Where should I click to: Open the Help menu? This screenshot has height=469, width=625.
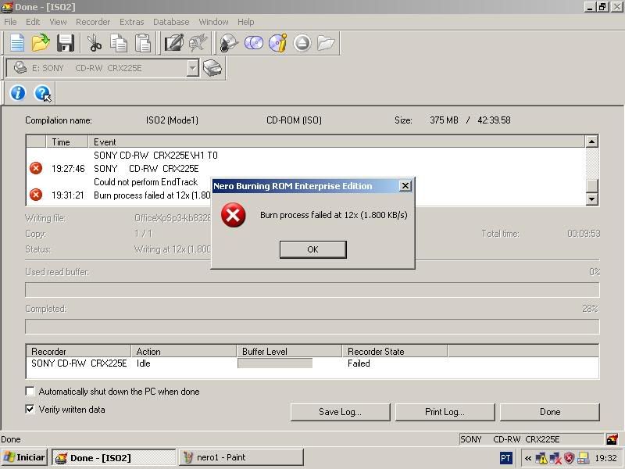[245, 22]
